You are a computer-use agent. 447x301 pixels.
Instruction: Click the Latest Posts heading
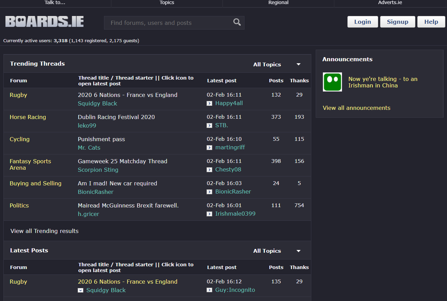click(x=29, y=250)
